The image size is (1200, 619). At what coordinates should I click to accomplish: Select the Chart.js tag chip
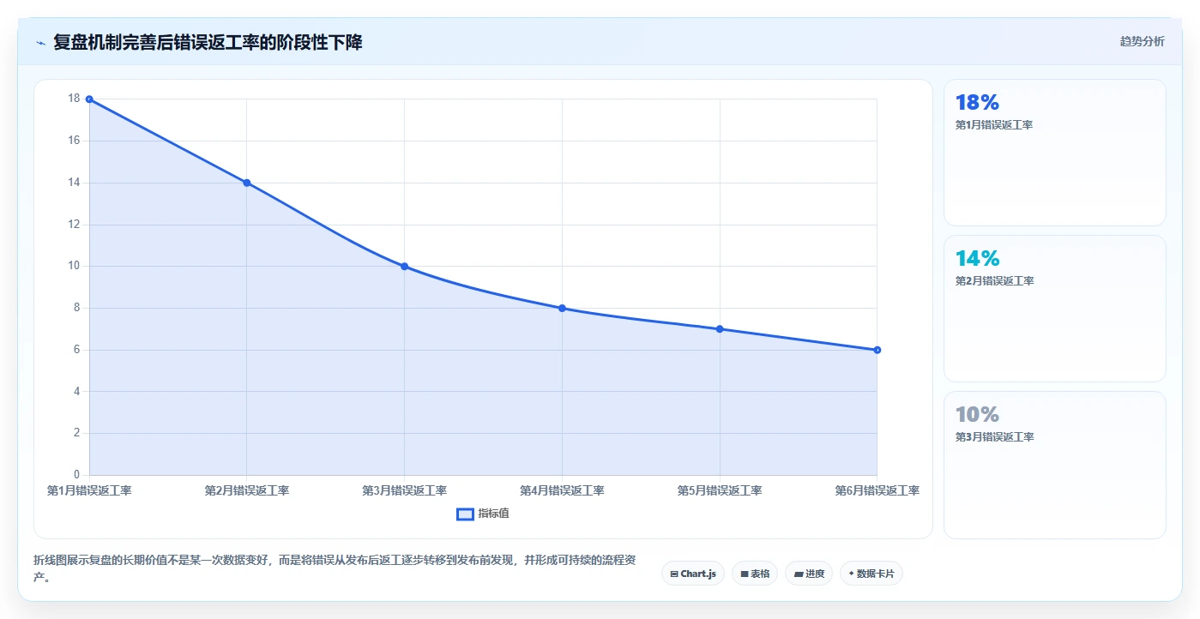click(x=692, y=574)
